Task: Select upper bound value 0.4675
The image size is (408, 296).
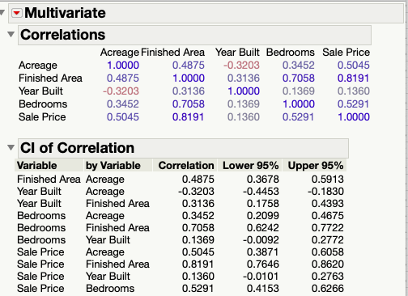Action: (x=328, y=216)
